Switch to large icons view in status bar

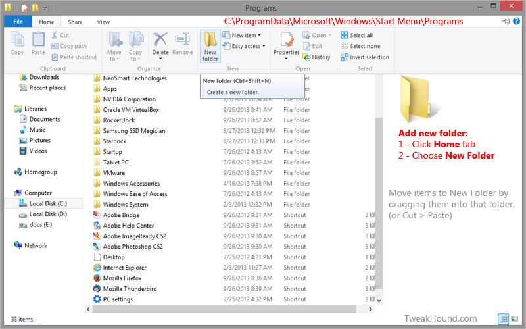tap(514, 319)
